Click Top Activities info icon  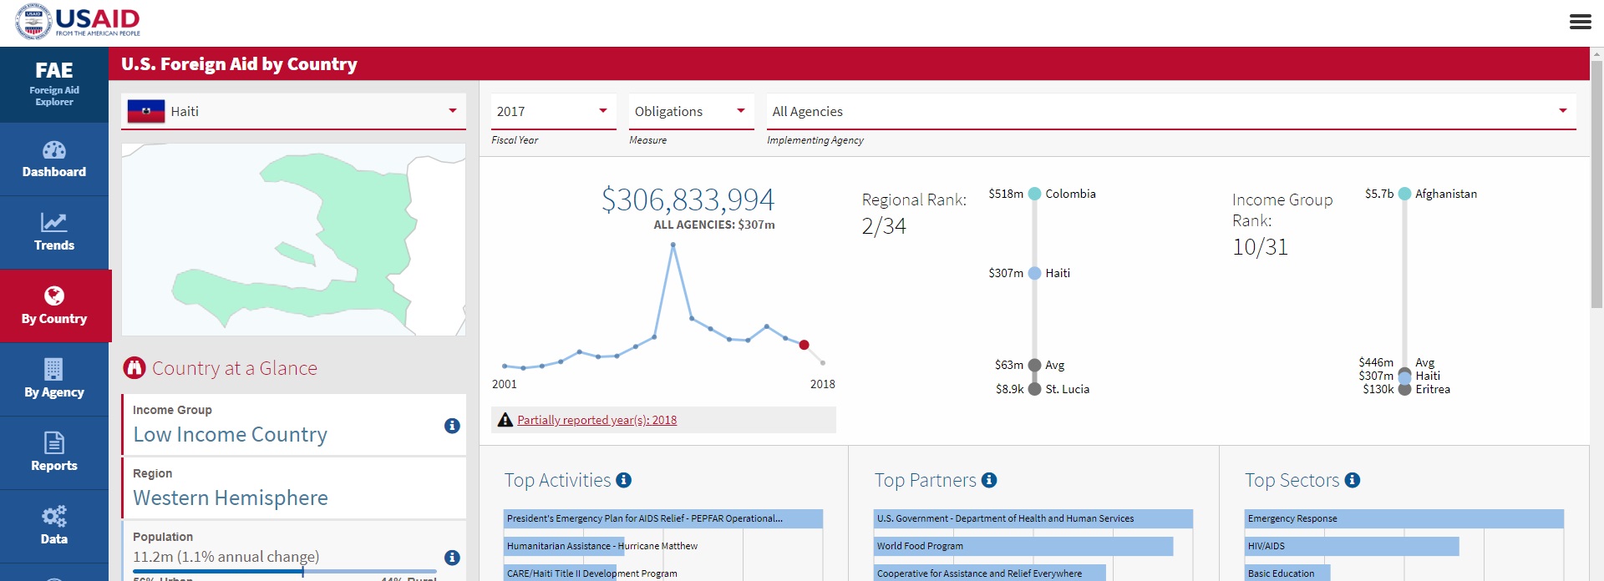click(x=623, y=480)
